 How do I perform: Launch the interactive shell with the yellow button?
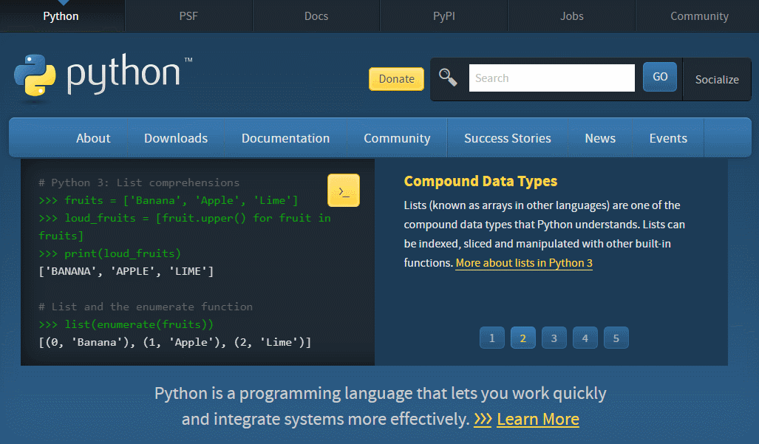tap(344, 191)
